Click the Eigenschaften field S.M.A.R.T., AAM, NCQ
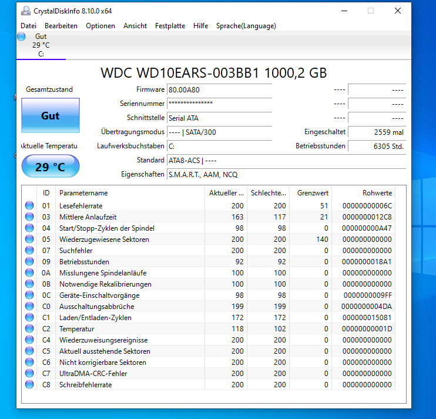 286,175
